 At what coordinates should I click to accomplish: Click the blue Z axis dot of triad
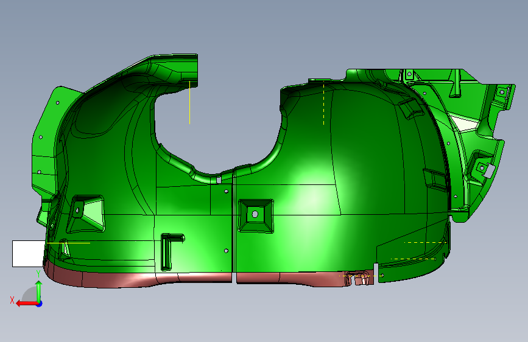tap(40, 304)
